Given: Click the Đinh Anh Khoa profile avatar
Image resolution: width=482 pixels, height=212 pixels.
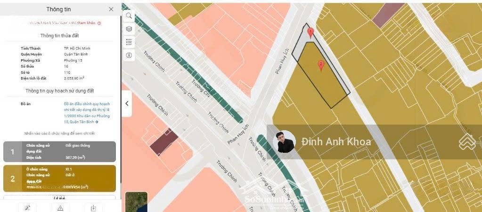Looking at the screenshot, I should click(x=284, y=142).
